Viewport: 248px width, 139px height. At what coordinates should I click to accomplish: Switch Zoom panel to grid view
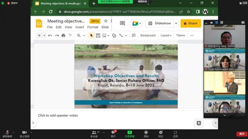[222, 22]
